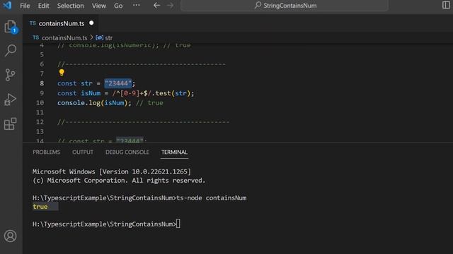This screenshot has width=453, height=254.
Task: Click the true output in the terminal
Action: 40,207
